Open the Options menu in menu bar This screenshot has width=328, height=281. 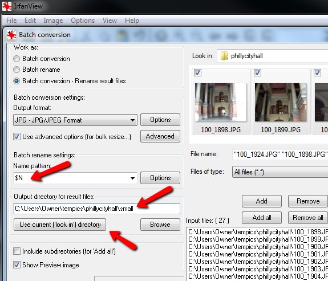coord(83,21)
